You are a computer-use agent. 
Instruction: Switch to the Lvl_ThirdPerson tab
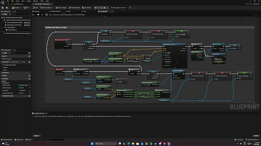pos(17,4)
